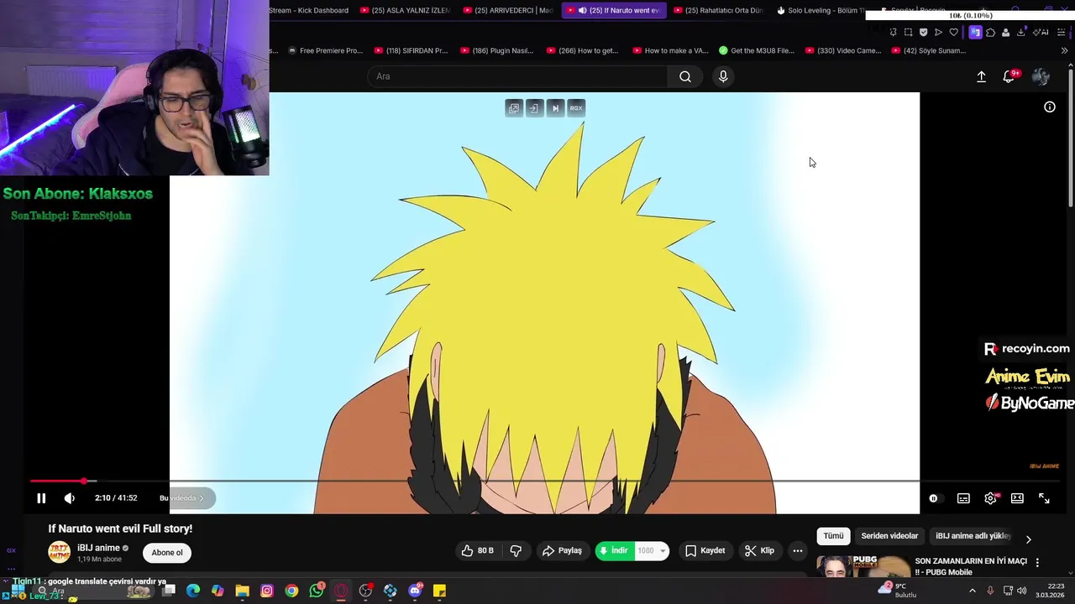
Task: Switch to 'Rahatlatıcı Orta Dün' tab
Action: click(x=719, y=10)
